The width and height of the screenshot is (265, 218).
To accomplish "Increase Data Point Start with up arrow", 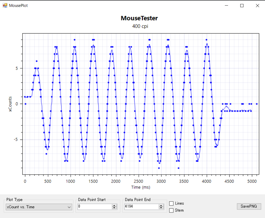I will (114, 205).
